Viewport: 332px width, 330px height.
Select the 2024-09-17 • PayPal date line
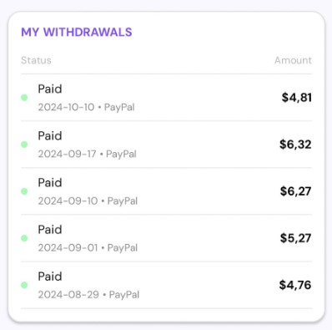(x=87, y=154)
